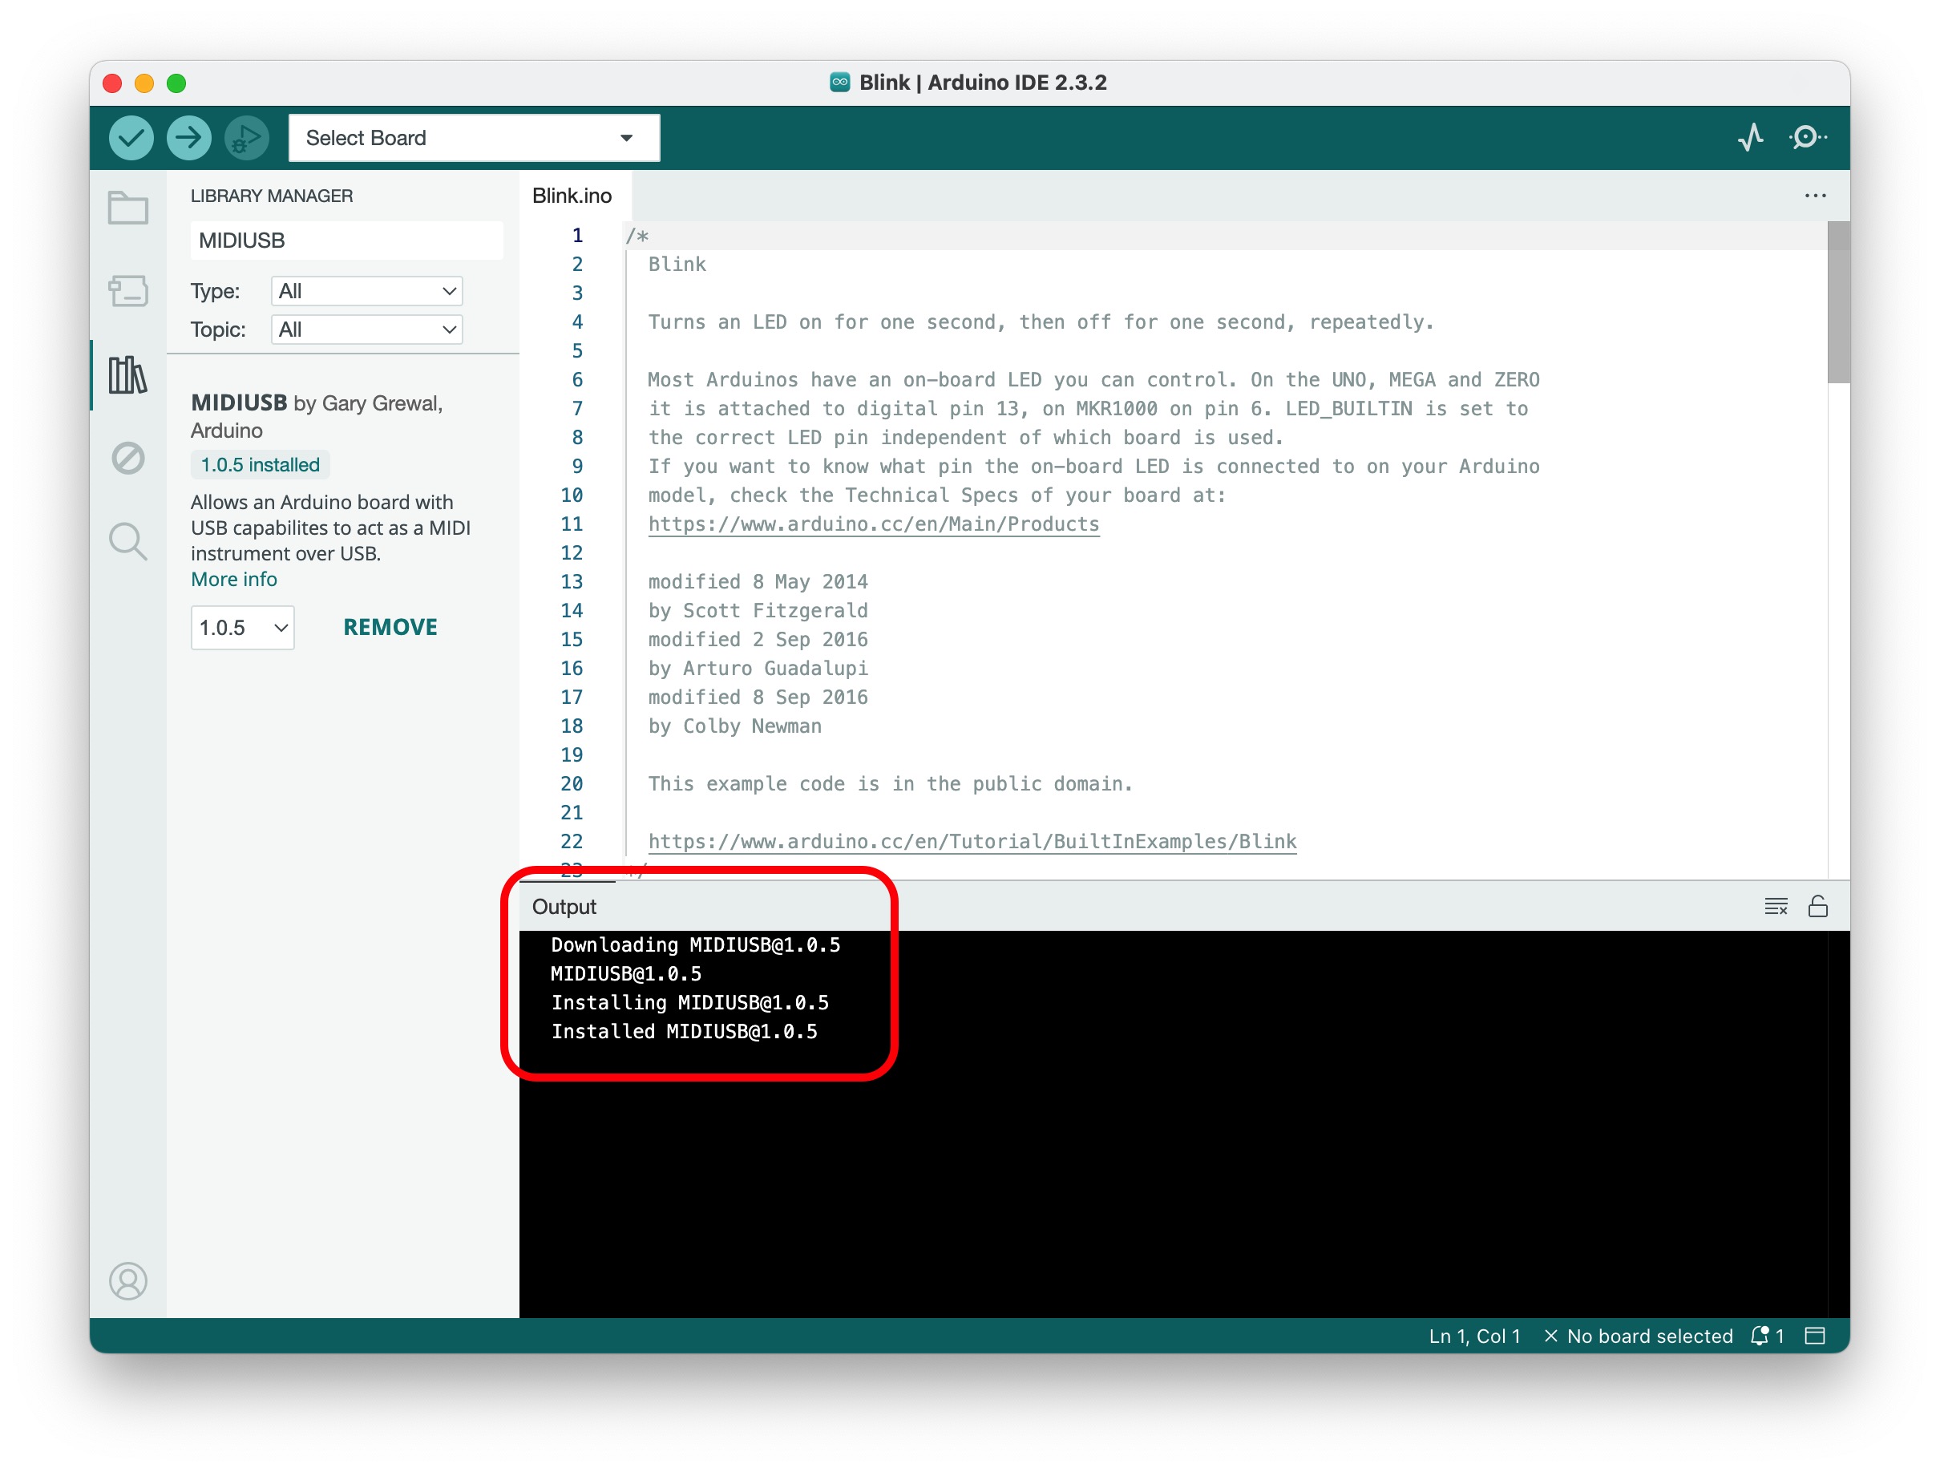Click the 1.0.5 installed badge
The height and width of the screenshot is (1472, 1940).
coord(261,465)
